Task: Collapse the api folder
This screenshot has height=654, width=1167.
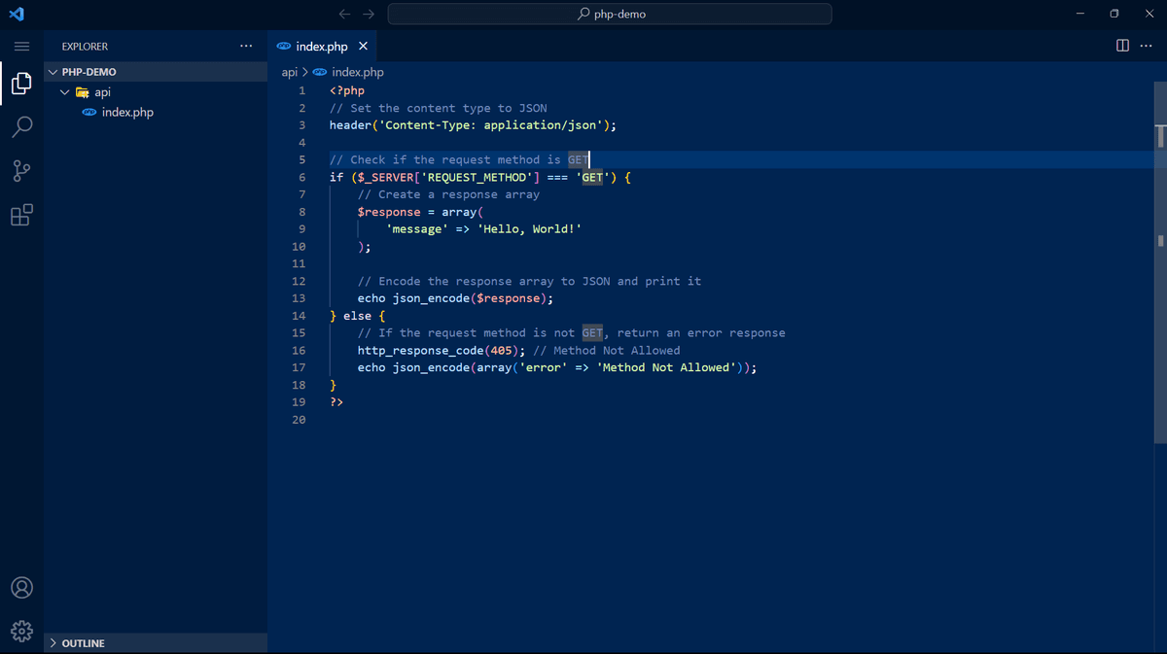Action: [64, 91]
